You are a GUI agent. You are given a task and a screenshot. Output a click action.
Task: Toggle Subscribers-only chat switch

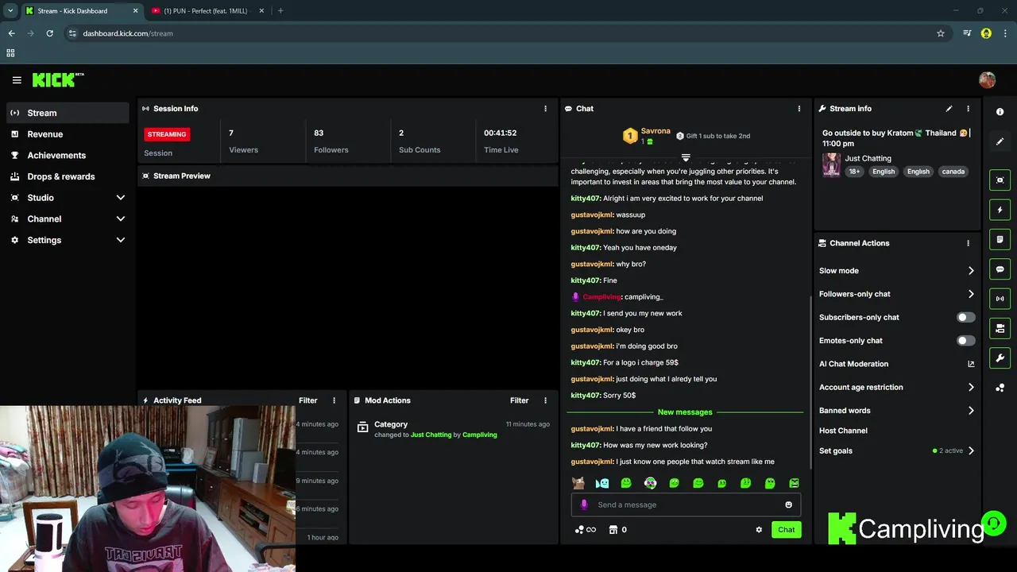tap(965, 317)
